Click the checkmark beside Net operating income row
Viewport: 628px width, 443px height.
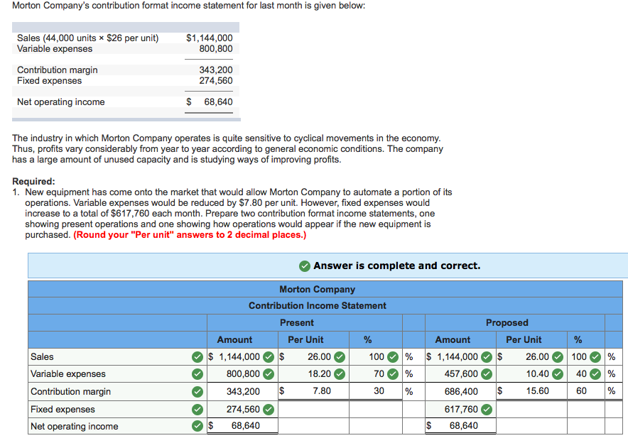[x=197, y=425]
